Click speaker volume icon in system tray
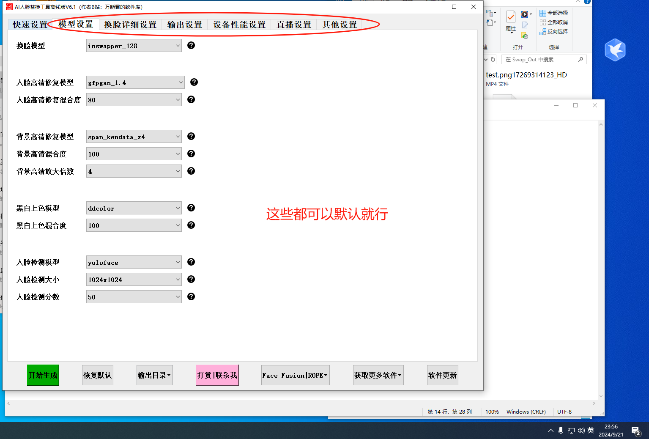 point(581,430)
